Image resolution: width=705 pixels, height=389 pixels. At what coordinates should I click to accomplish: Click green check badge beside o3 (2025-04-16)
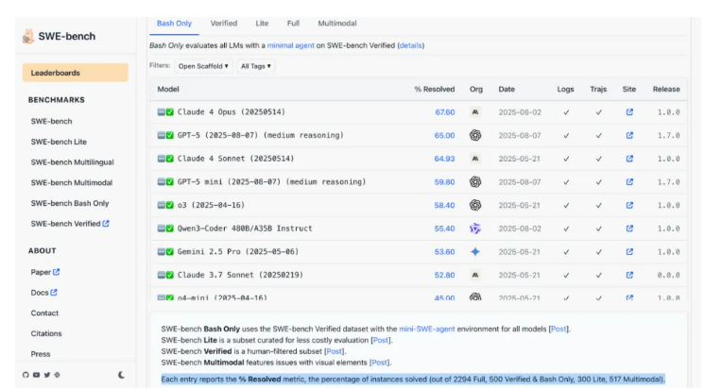click(x=170, y=205)
